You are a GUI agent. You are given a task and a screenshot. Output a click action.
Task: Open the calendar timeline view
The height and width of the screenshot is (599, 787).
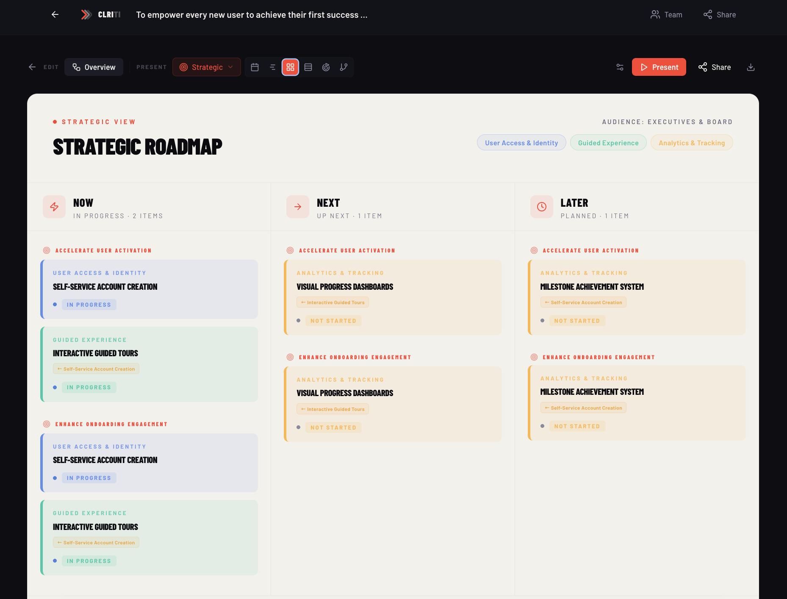coord(255,67)
